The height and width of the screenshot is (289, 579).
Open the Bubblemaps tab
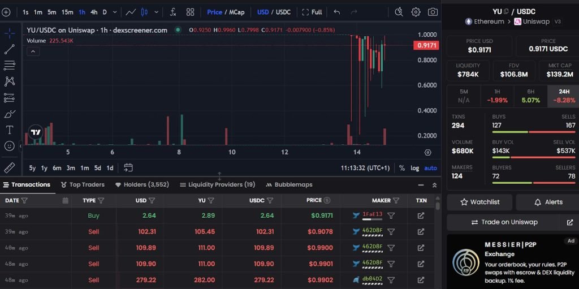coord(288,184)
